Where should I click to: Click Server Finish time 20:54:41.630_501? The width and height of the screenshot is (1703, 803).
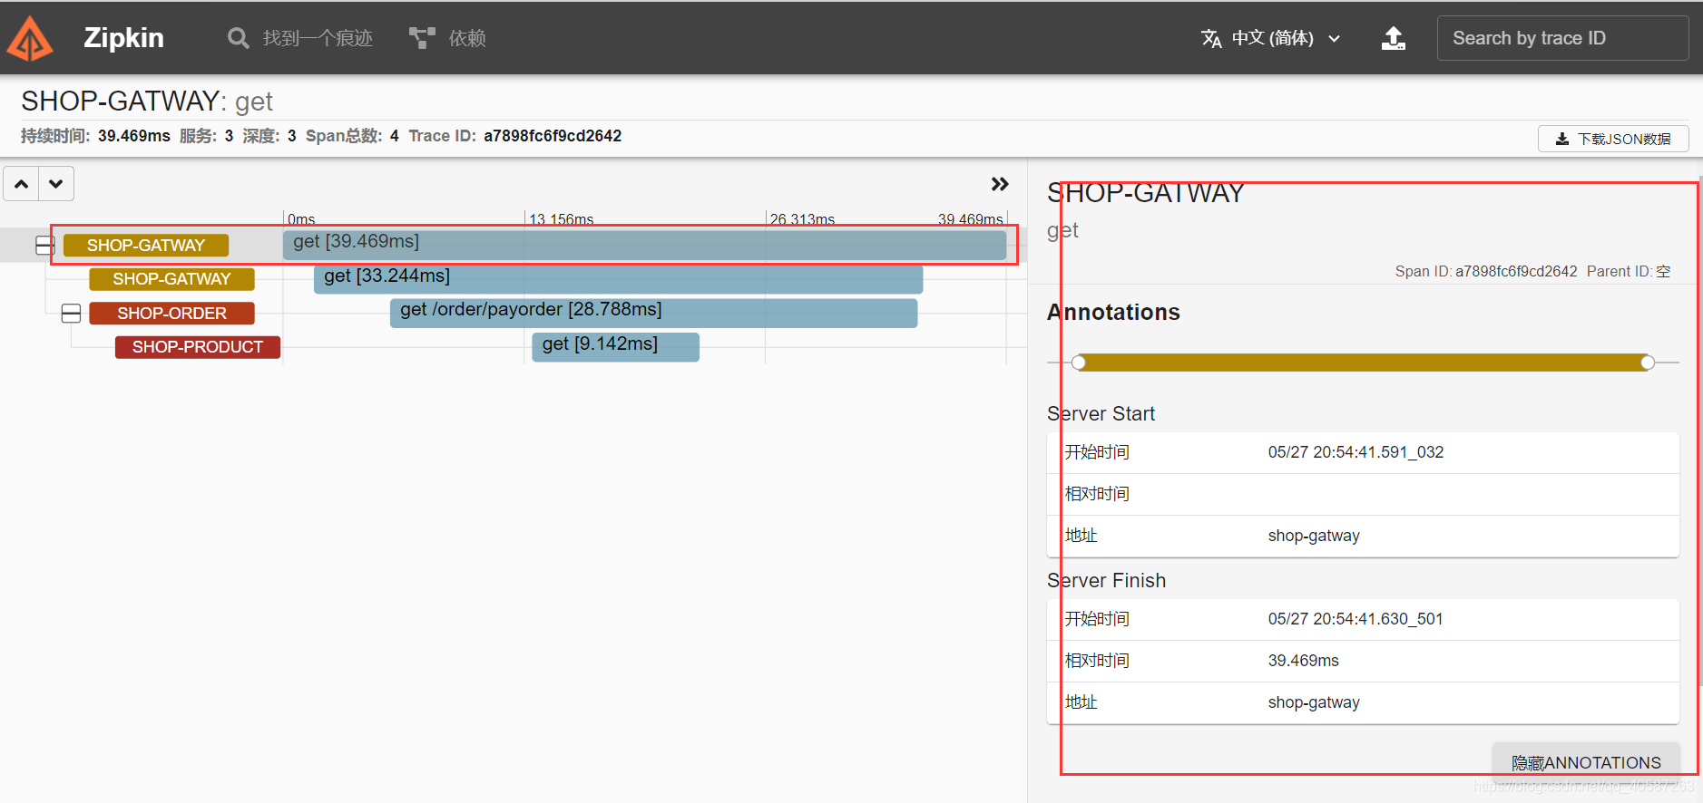[x=1356, y=619]
